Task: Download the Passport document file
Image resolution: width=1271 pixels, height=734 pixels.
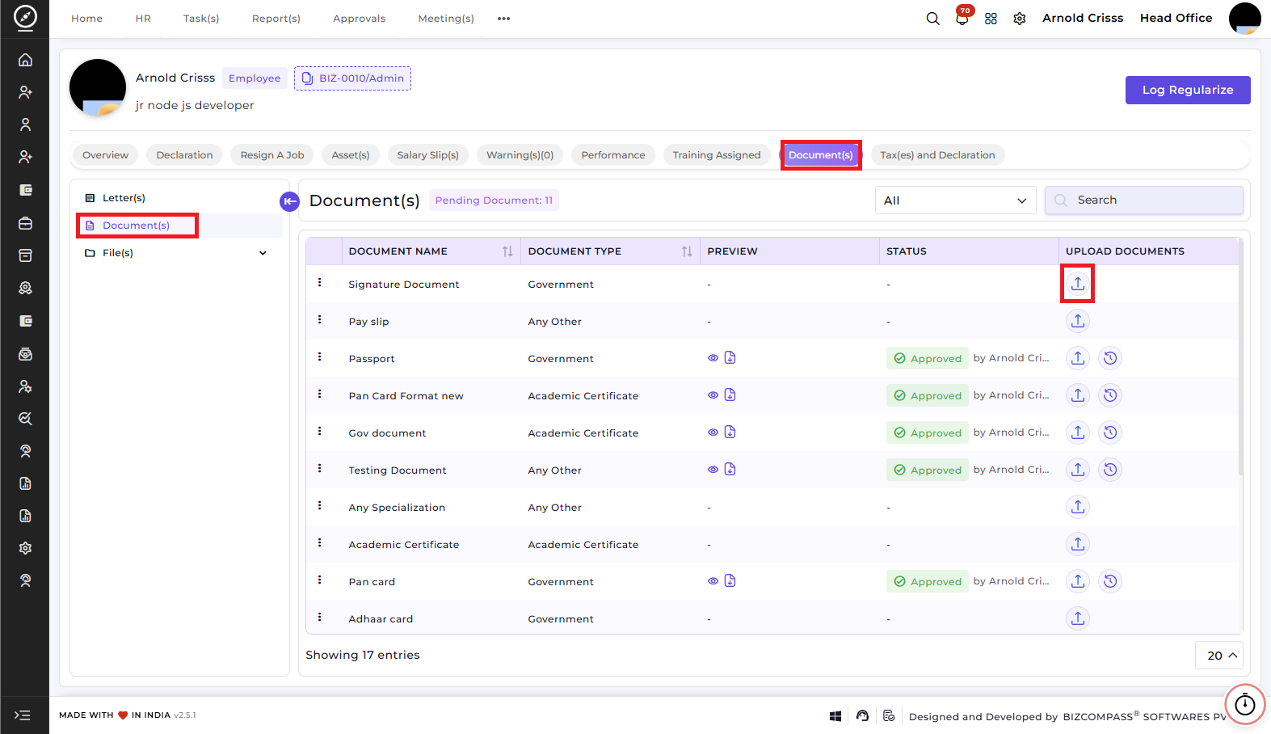Action: [x=730, y=357]
